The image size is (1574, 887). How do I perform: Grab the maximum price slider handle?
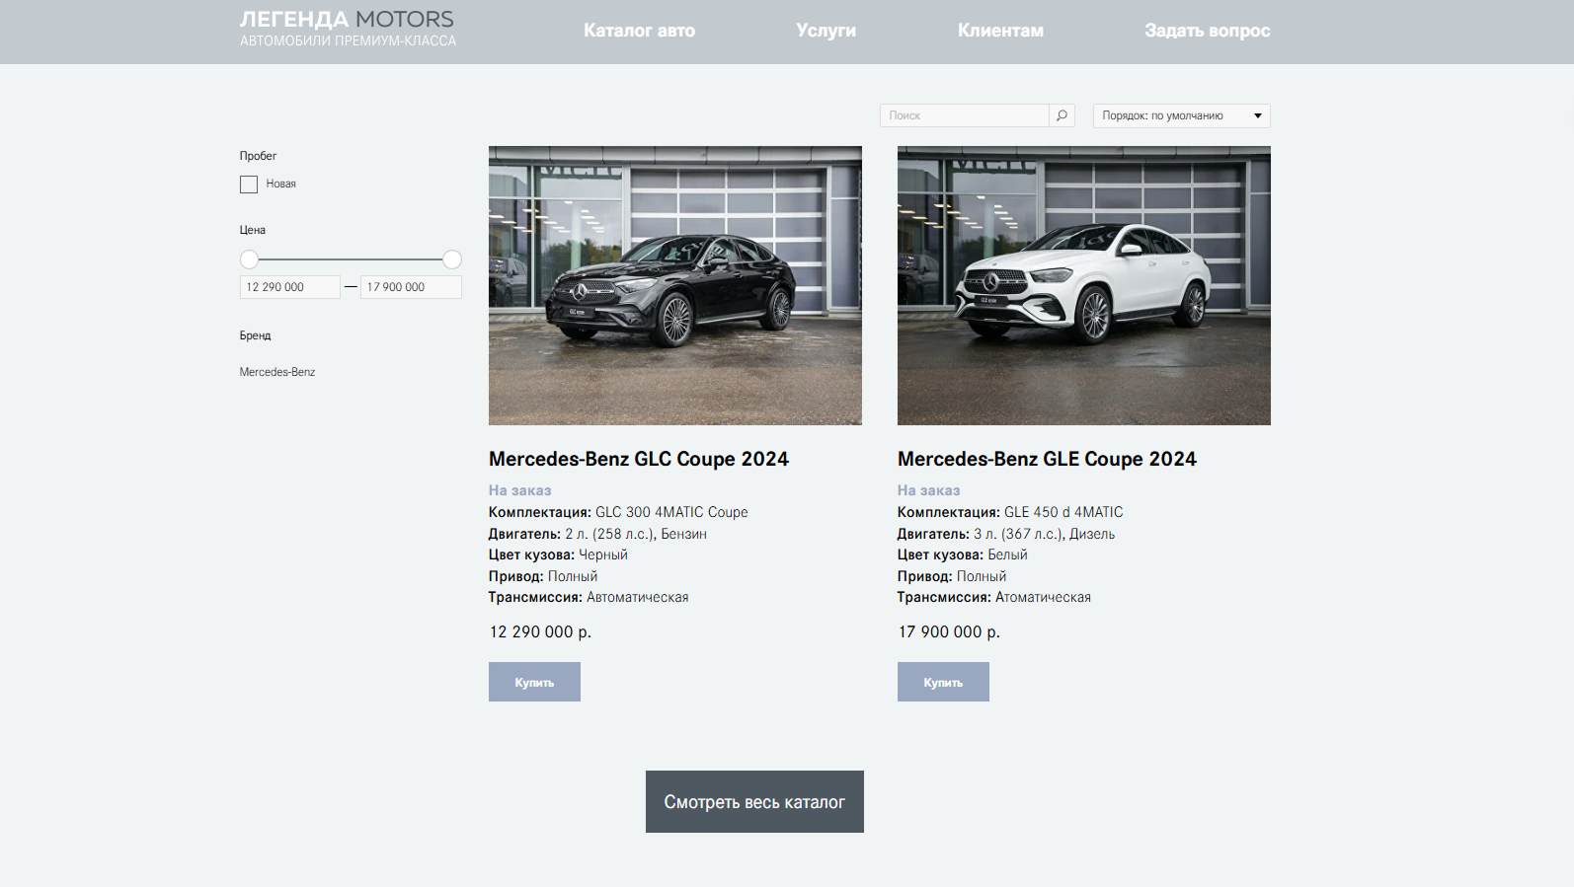tap(452, 259)
